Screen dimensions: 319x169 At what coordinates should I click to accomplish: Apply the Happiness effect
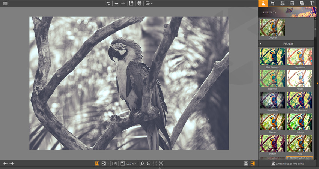(x=300, y=57)
